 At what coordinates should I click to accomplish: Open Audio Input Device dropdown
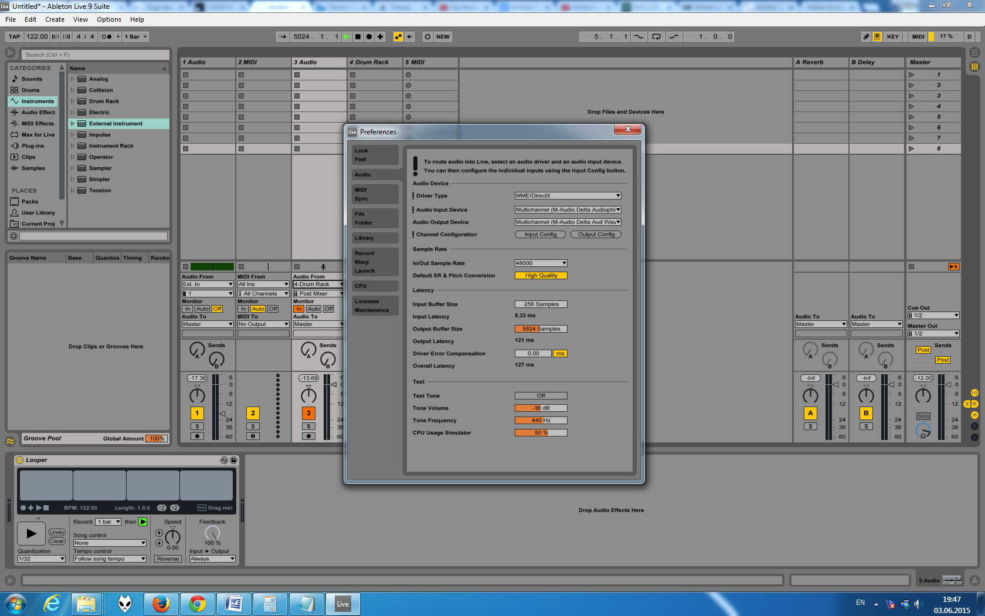click(568, 210)
